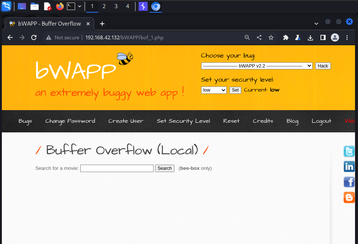The height and width of the screenshot is (244, 358).
Task: Launch Firefox from the taskbar
Action: coord(59,6)
